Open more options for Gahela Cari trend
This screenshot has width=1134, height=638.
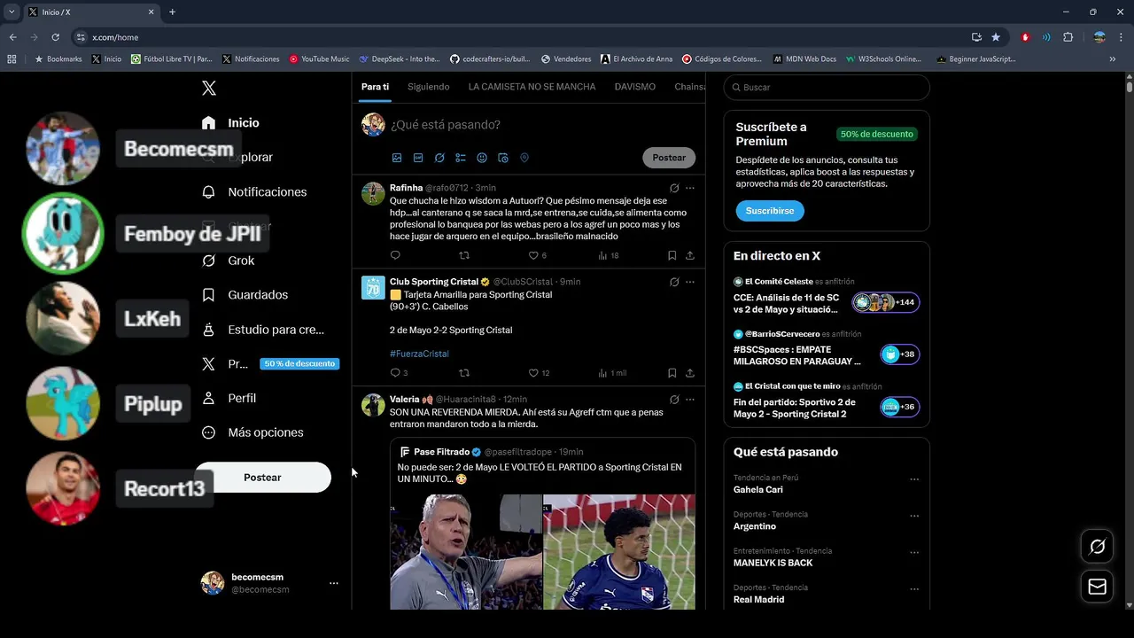pos(914,479)
